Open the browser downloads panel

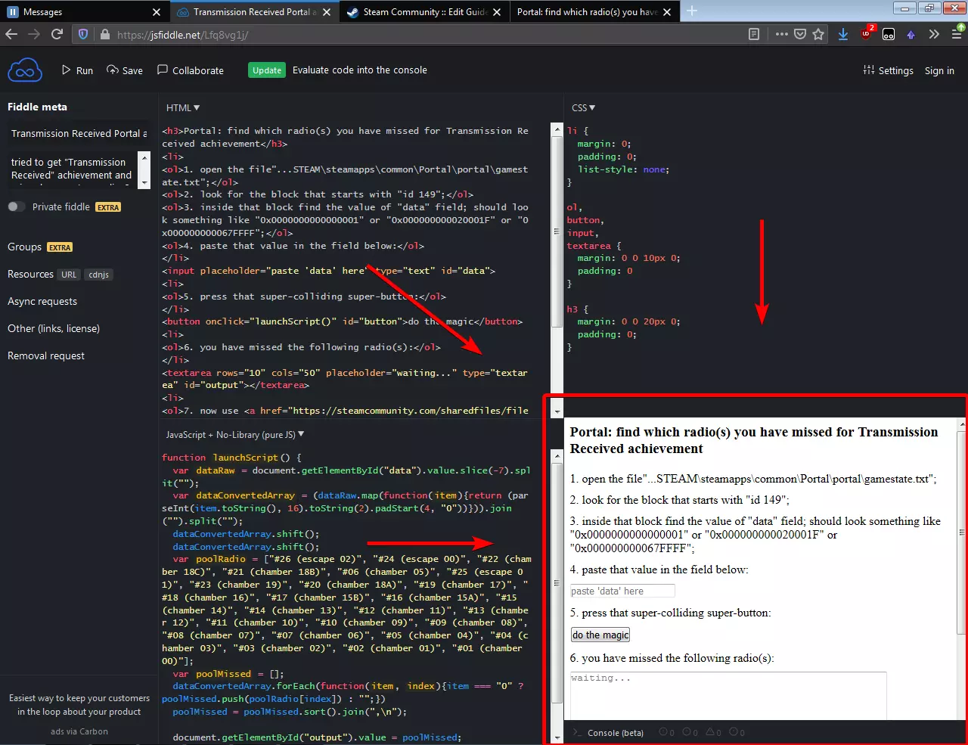point(843,34)
